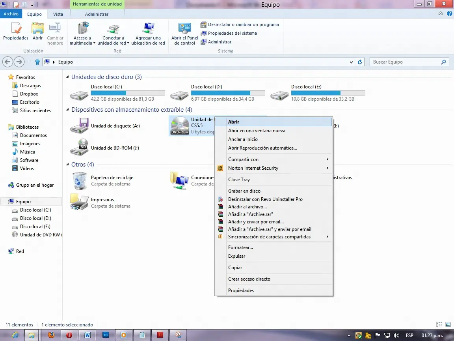This screenshot has width=454, height=341.
Task: Choose Grabar en disco
Action: [274, 191]
